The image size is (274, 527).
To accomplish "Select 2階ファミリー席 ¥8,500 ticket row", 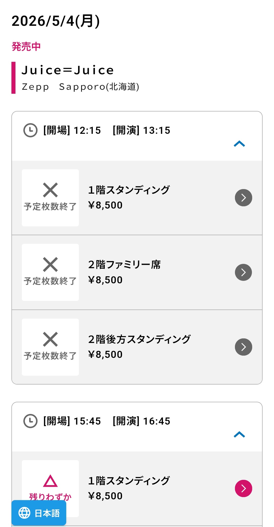I will pos(152,272).
